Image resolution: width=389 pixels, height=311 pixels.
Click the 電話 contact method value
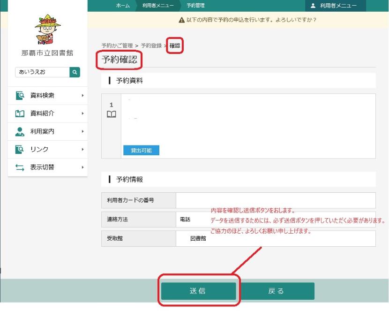185,220
